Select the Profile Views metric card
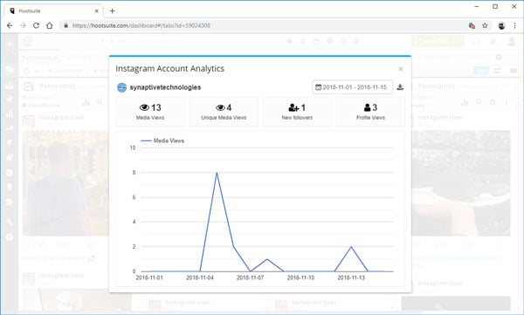Screen dimensions: 524x315 [370, 112]
